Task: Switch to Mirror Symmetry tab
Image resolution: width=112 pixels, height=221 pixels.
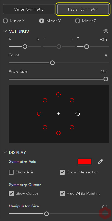Action: (x=29, y=9)
